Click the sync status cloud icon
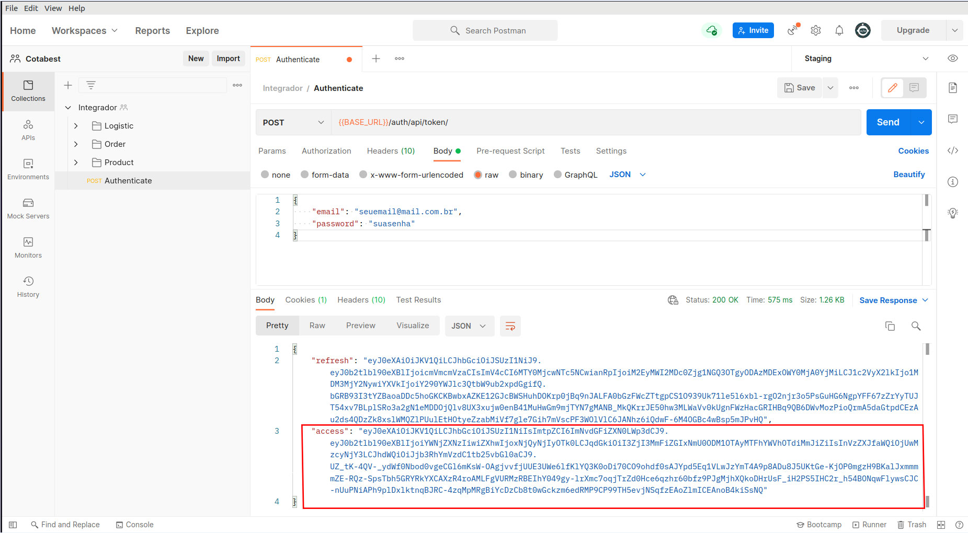This screenshot has width=968, height=533. (x=712, y=30)
